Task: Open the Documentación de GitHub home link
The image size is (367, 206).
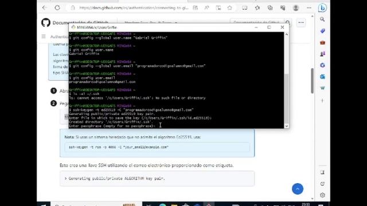Action: tap(80, 23)
